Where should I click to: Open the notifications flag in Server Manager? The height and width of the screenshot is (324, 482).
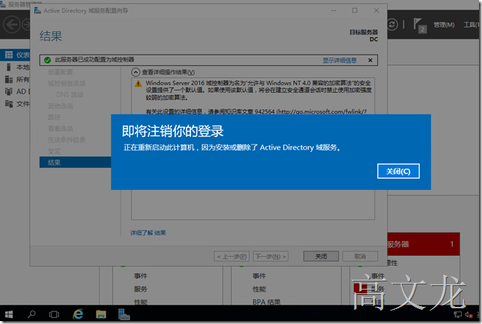(x=419, y=25)
